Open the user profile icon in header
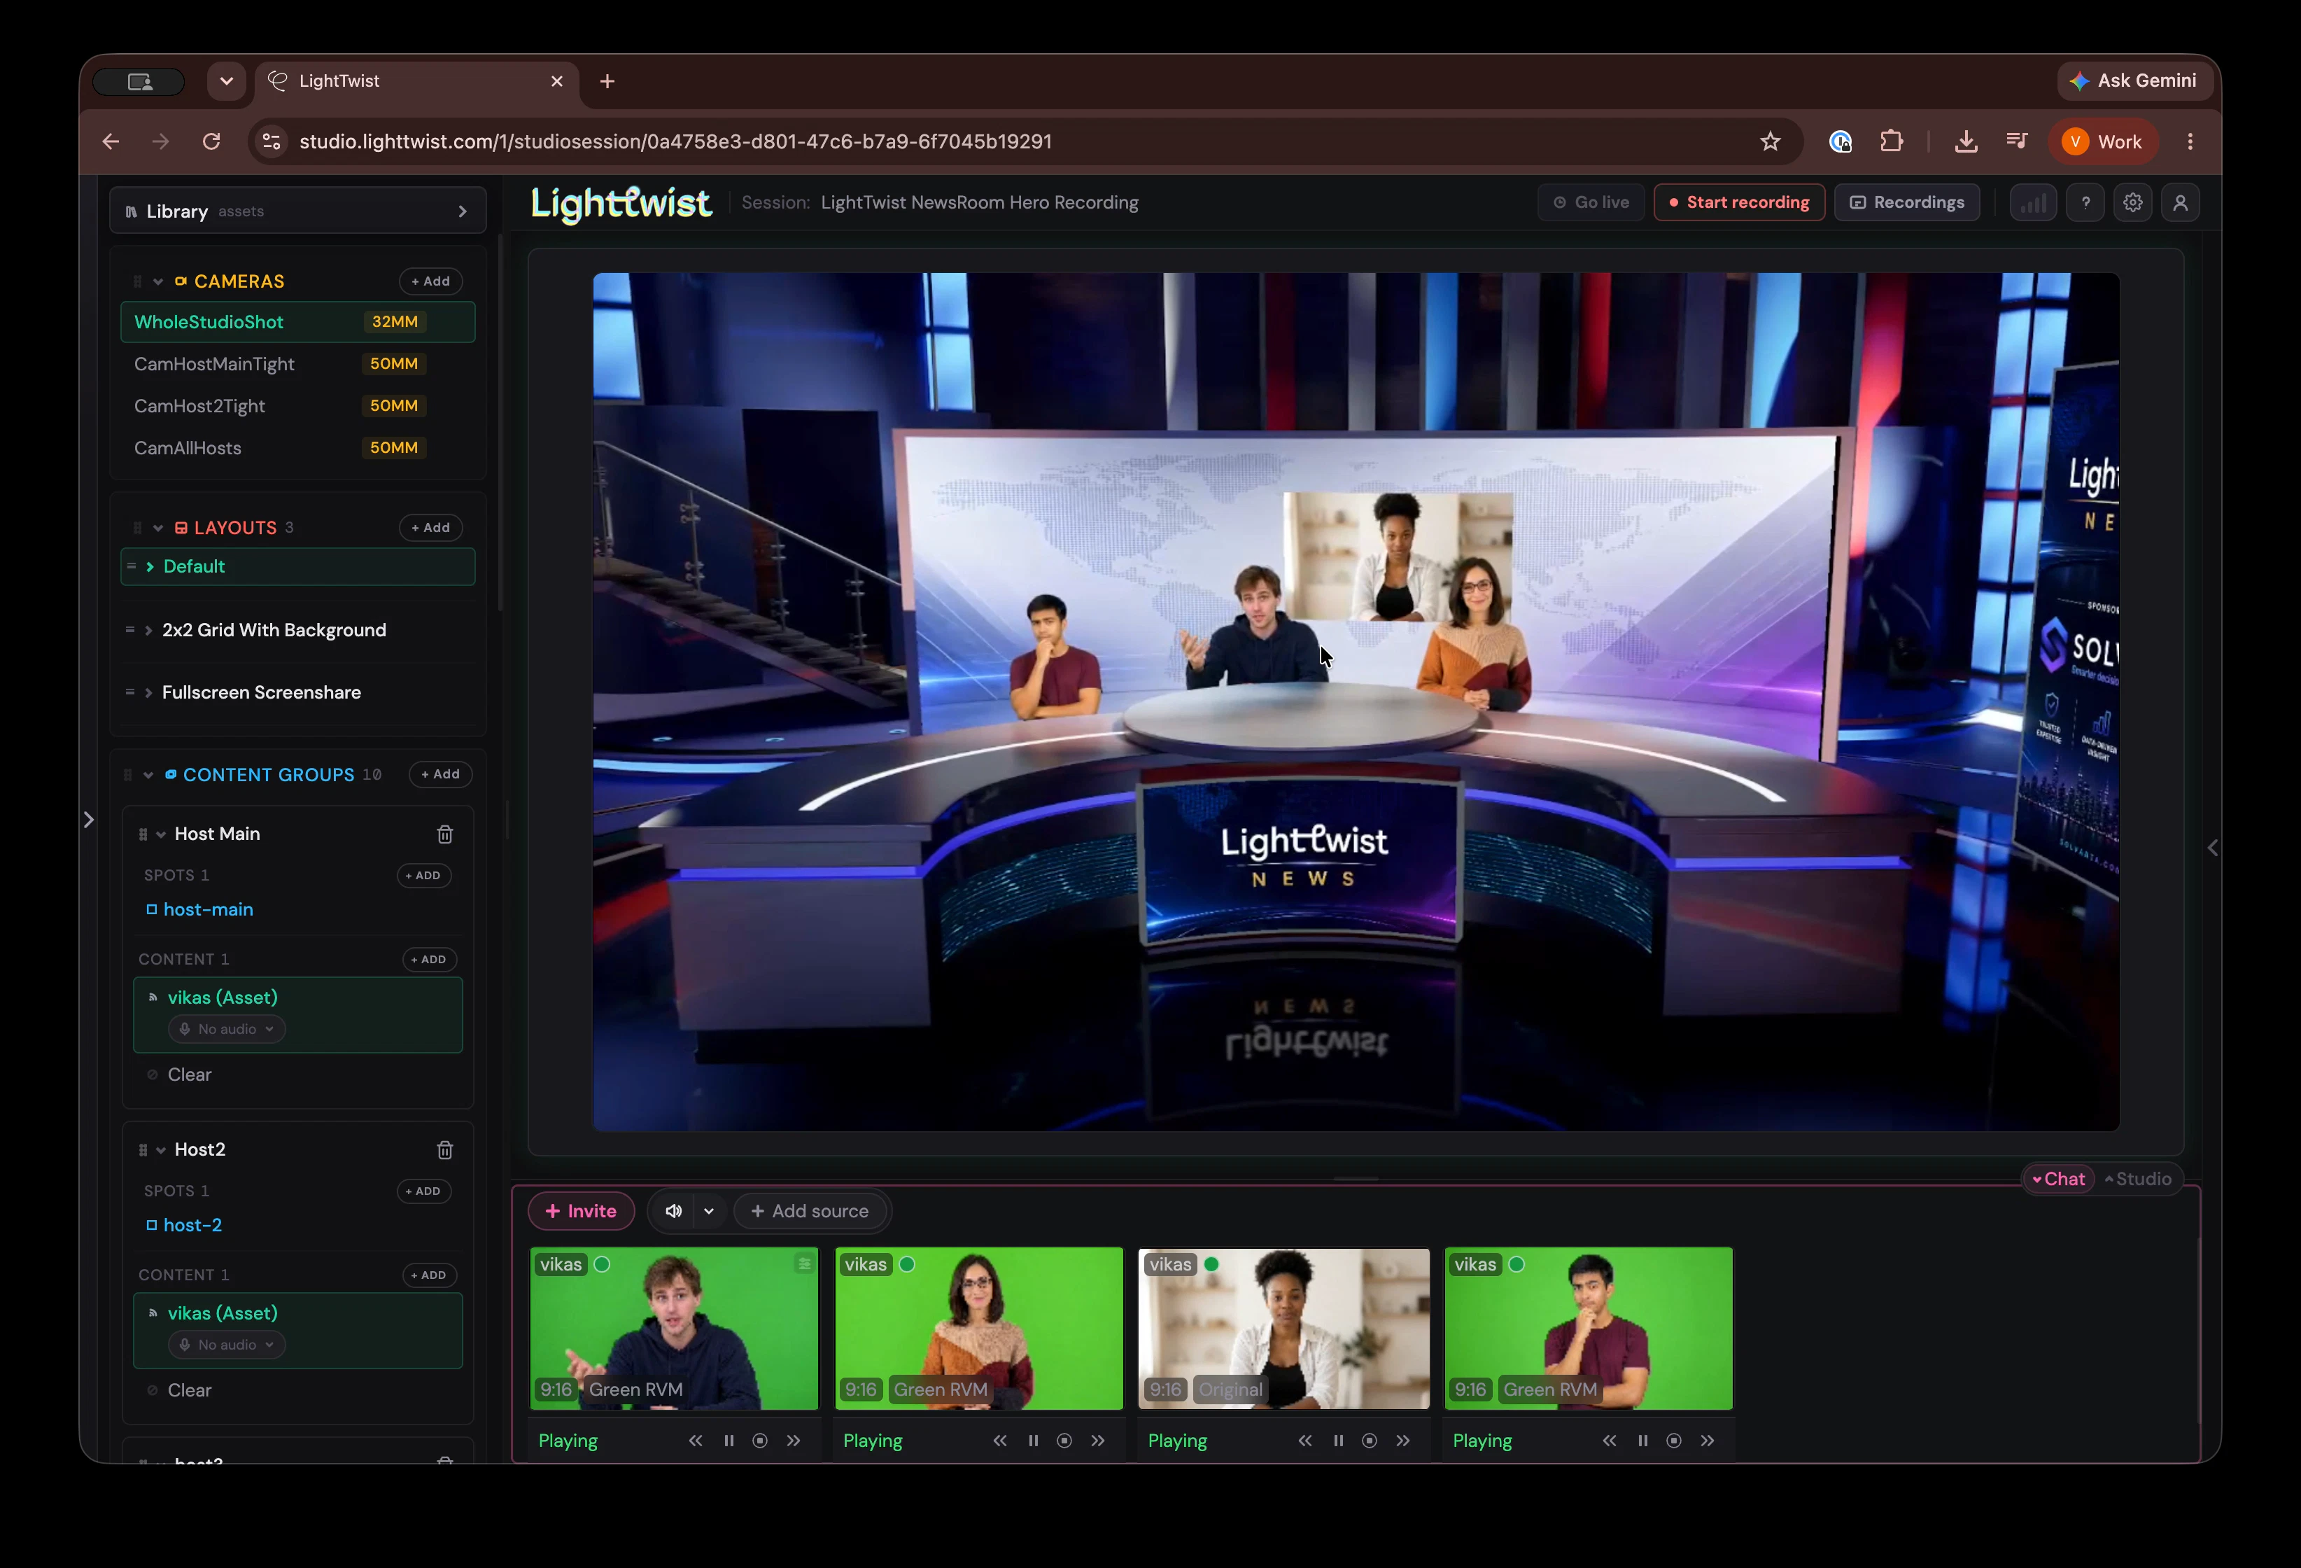 (2180, 202)
